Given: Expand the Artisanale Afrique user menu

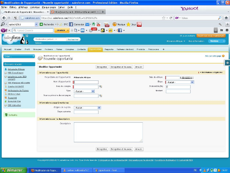Looking at the screenshot, I should [176, 41].
